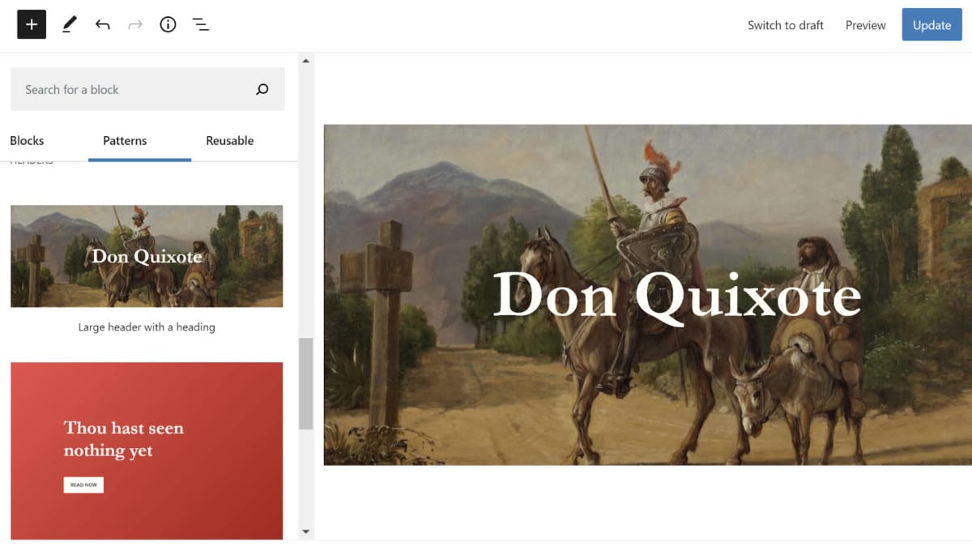Select the Patterns tab
This screenshot has height=547, width=972.
click(125, 140)
